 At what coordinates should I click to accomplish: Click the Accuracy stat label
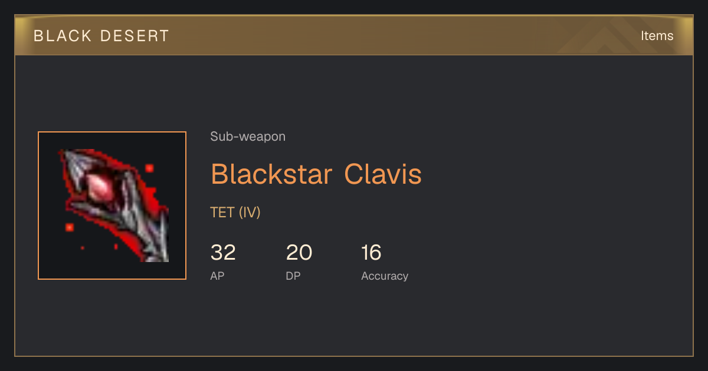(x=385, y=276)
